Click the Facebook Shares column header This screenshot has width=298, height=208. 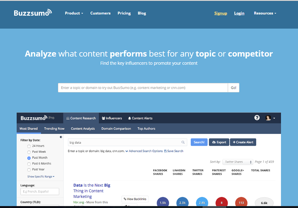click(160, 172)
